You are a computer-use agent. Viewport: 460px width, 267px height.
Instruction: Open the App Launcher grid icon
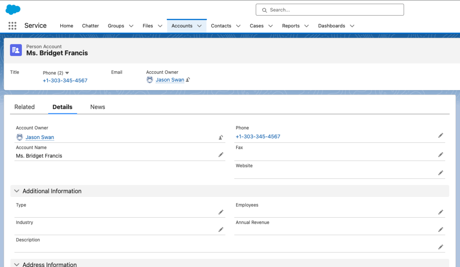click(x=12, y=26)
